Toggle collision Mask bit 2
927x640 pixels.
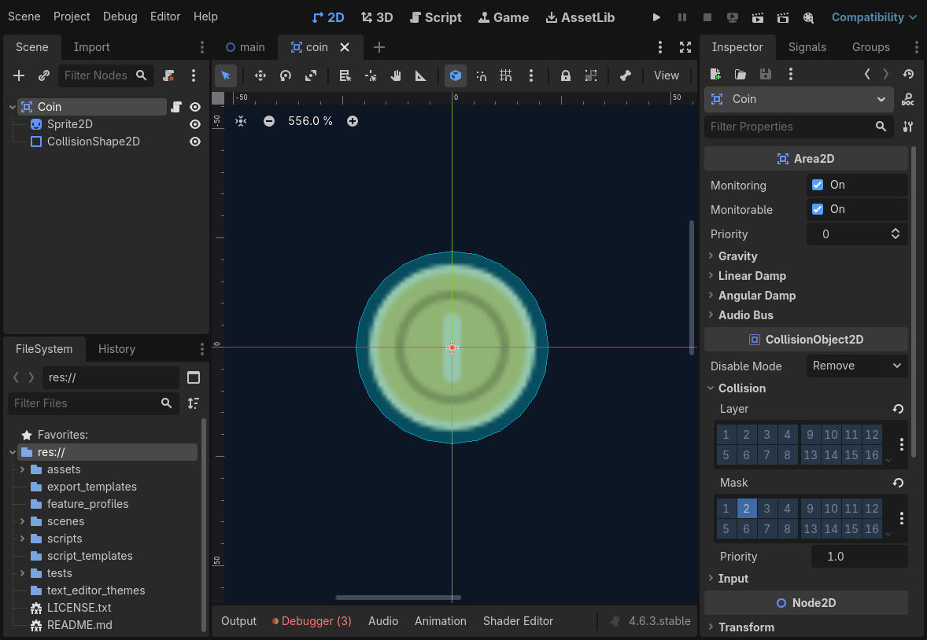pos(746,508)
